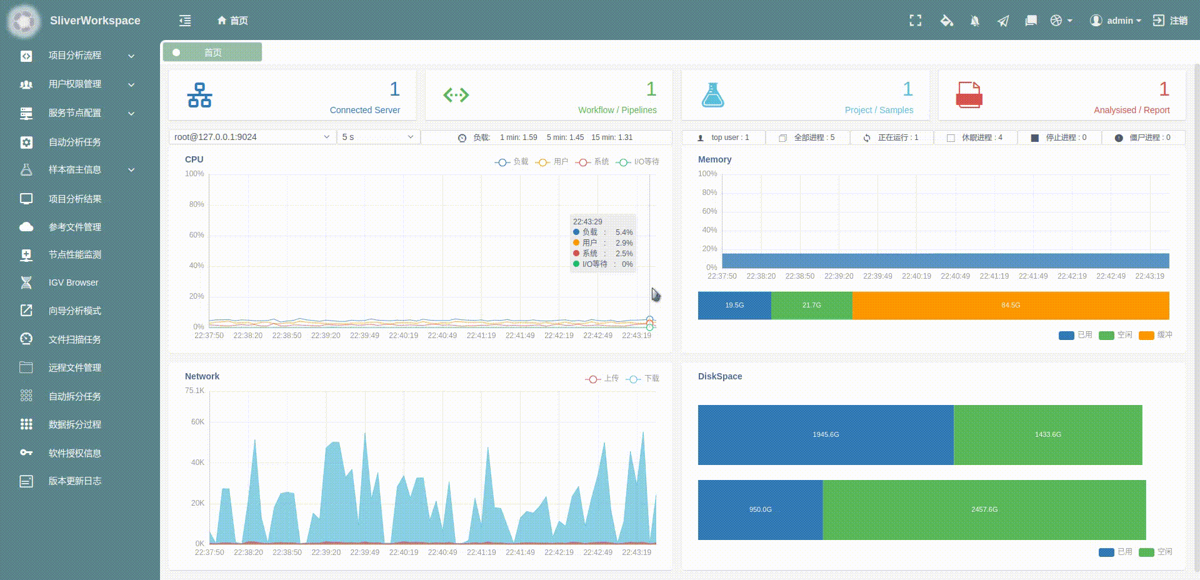This screenshot has width=1200, height=580.
Task: Toggle 空闲 in DiskSpace legend
Action: click(1156, 552)
